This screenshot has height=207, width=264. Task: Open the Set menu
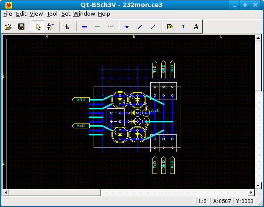coord(65,14)
